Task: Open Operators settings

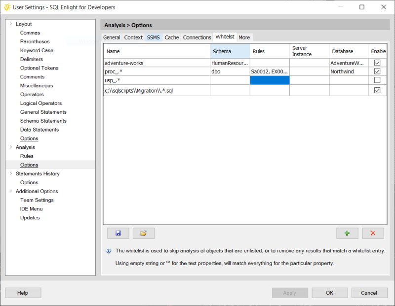Action: (32, 94)
